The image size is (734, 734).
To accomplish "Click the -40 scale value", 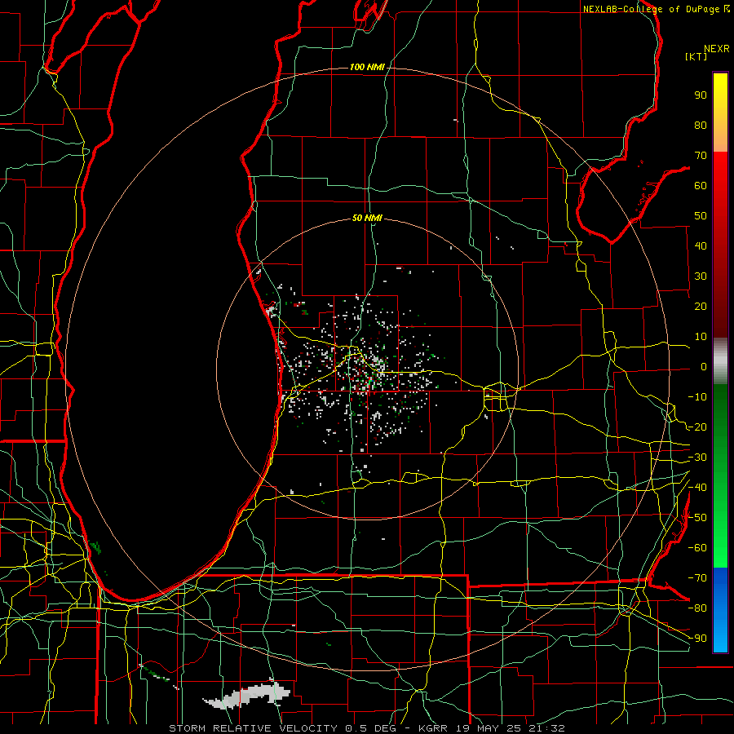I will click(x=697, y=488).
